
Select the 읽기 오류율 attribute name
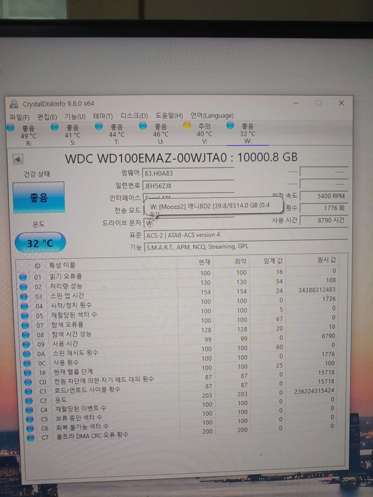tap(66, 276)
